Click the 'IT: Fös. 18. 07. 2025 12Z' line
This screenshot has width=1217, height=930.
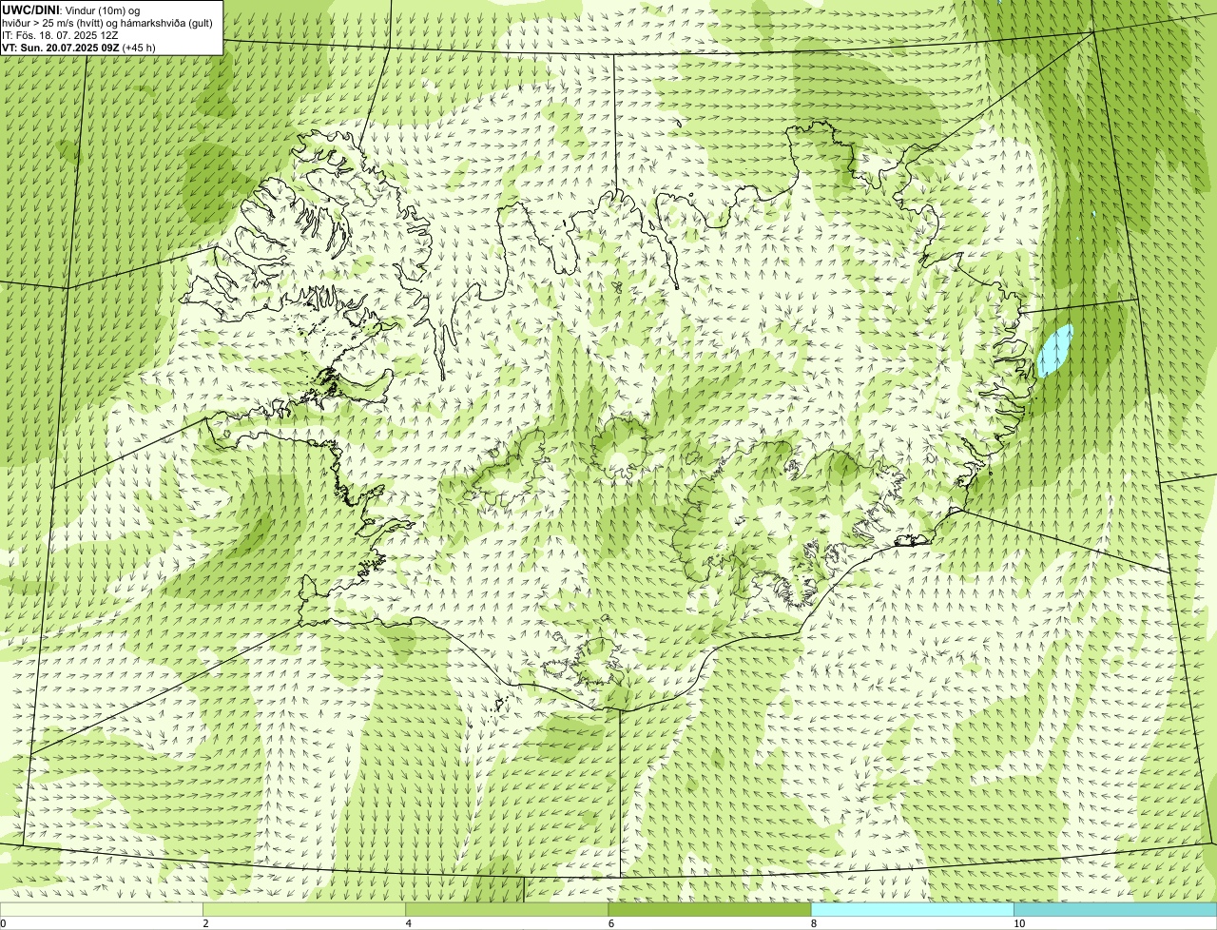60,35
